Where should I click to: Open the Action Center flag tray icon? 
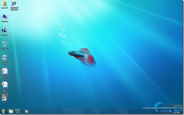(170, 112)
